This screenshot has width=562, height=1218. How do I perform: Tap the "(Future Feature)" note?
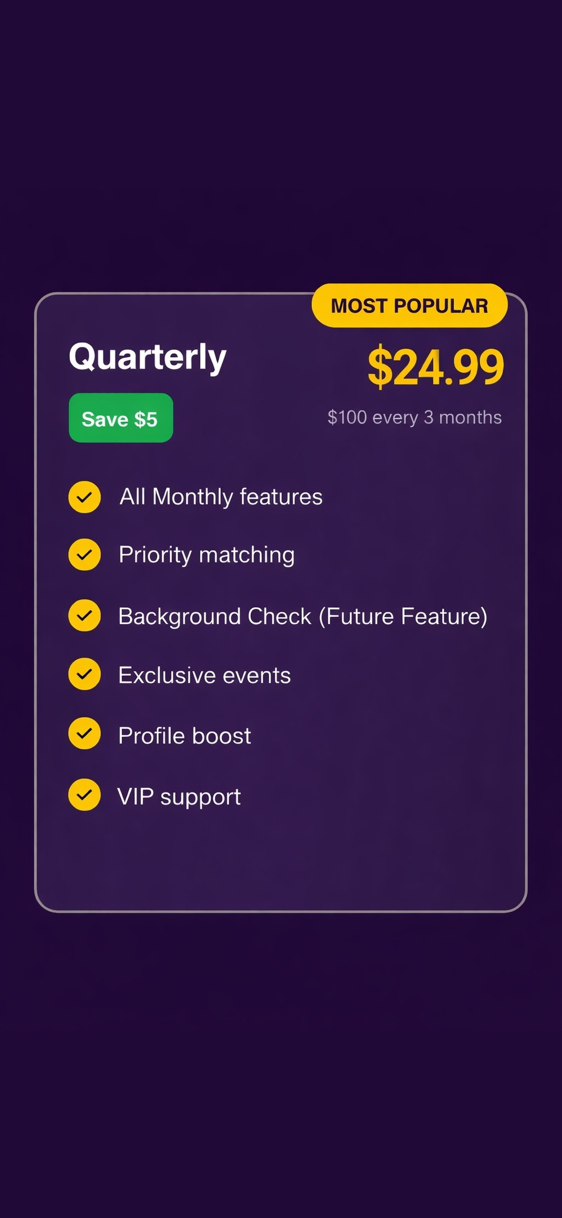[x=403, y=616]
